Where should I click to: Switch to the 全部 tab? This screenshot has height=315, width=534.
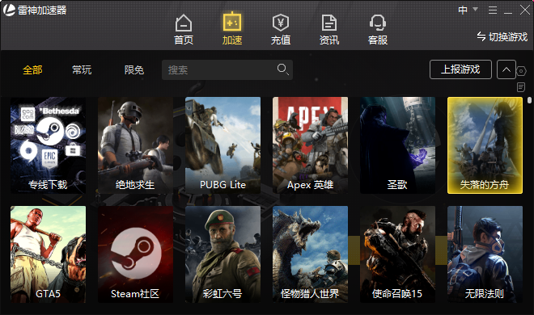coord(32,70)
